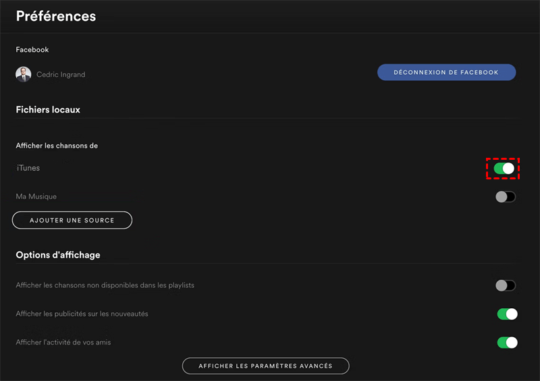Turn off the publicités sur les nouveautés toggle

507,314
